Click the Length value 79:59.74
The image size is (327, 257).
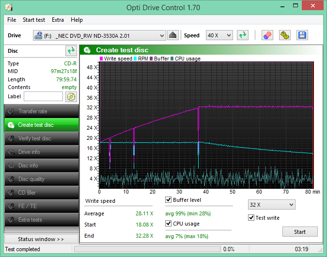(x=66, y=79)
